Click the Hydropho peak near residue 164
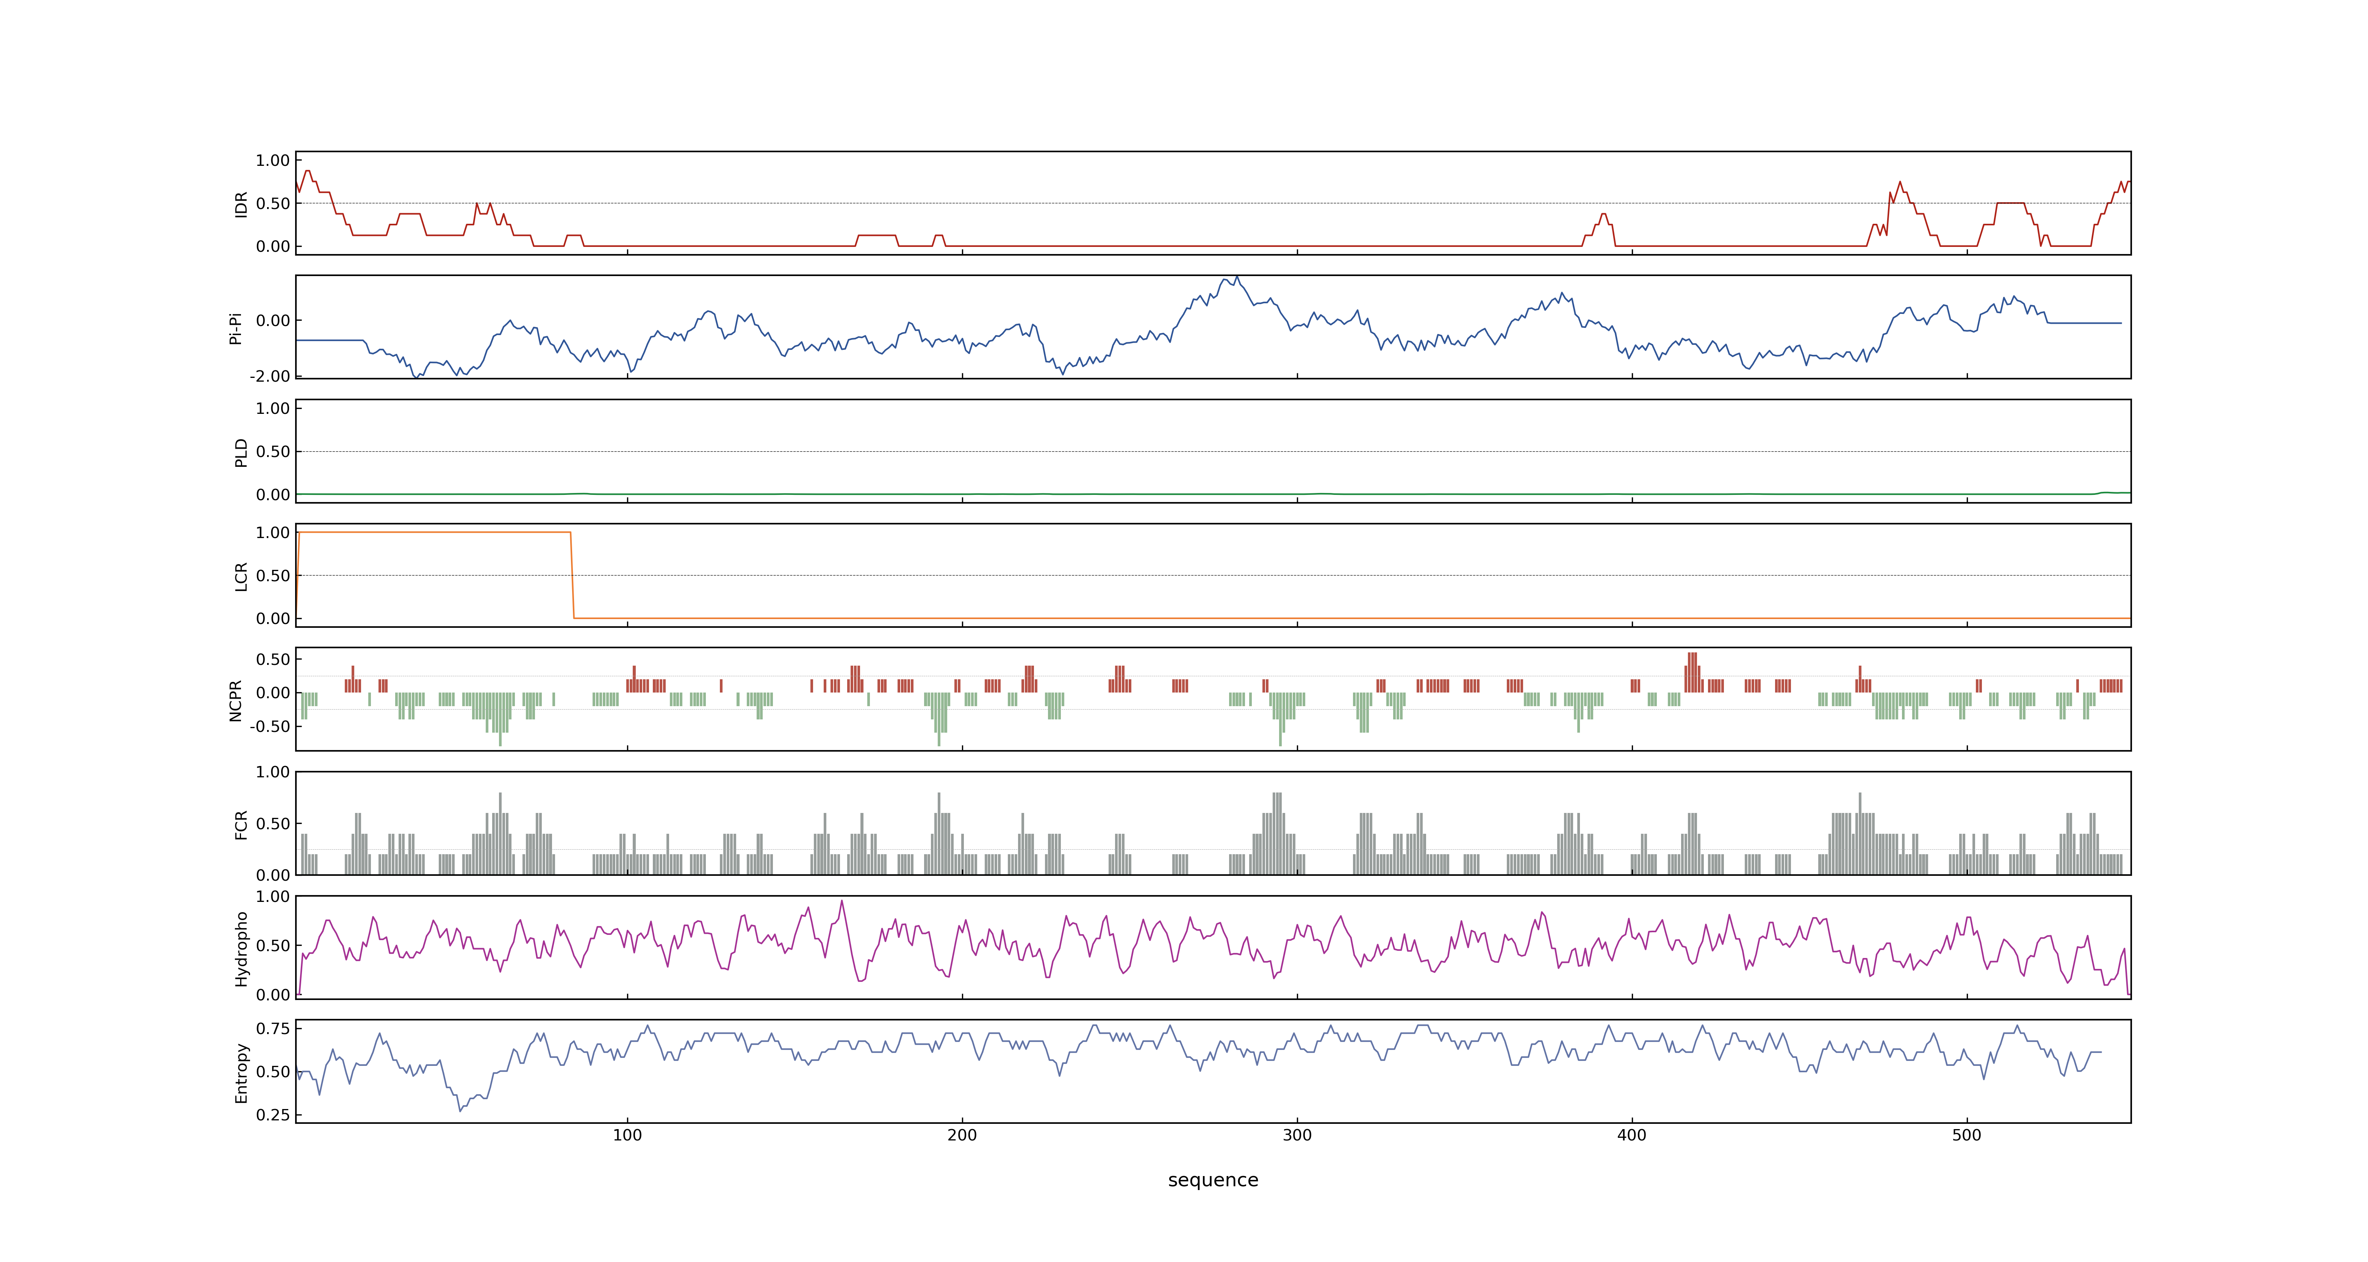Screen dimensions: 2368x1262 pyautogui.click(x=841, y=901)
